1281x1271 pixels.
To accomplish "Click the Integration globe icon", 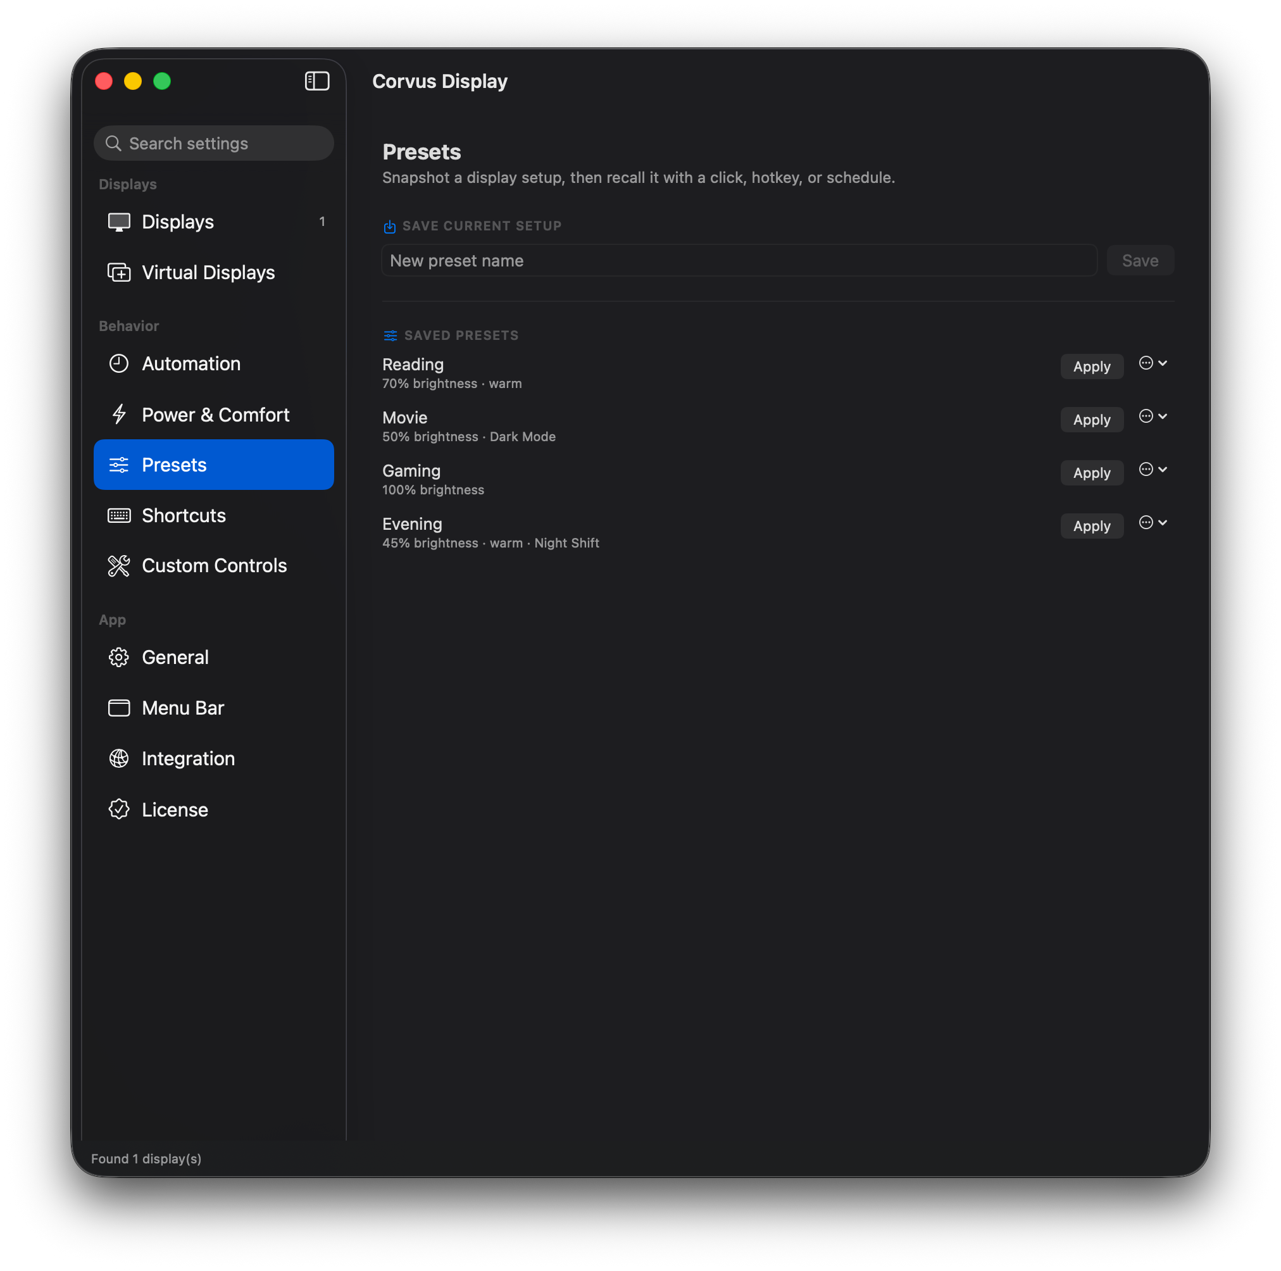I will 120,759.
